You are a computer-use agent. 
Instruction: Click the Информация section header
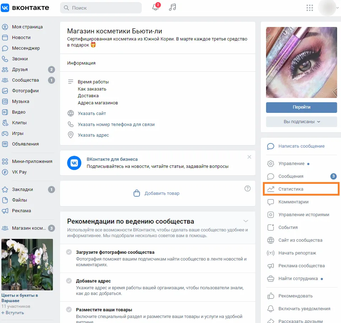coord(81,63)
